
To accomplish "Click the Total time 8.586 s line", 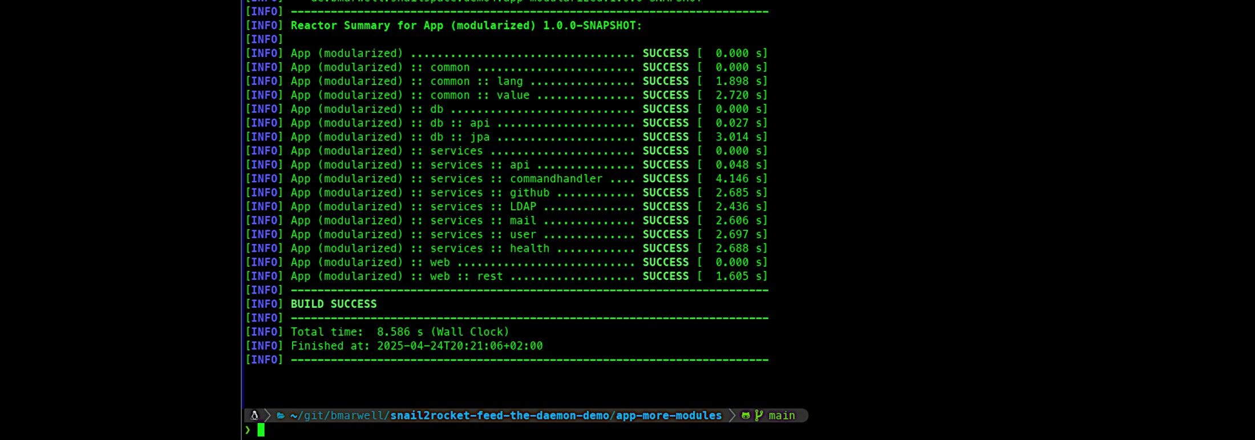I will (x=399, y=332).
